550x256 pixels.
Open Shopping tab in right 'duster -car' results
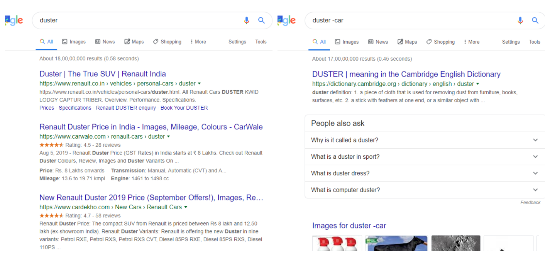[x=440, y=42]
